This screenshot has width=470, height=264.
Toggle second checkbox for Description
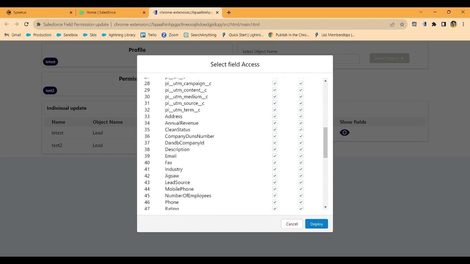pos(301,149)
